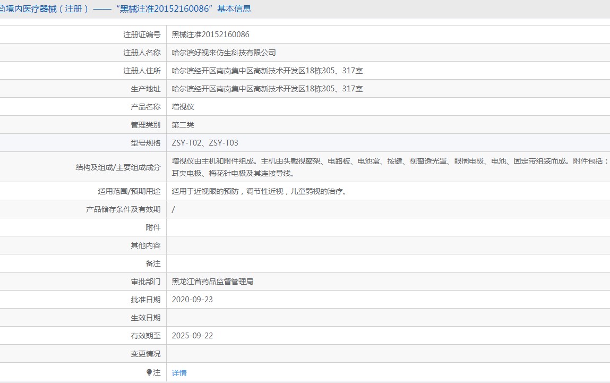Viewport: 610px width, 383px height.
Task: Click the 第二类 management category value
Action: [183, 125]
